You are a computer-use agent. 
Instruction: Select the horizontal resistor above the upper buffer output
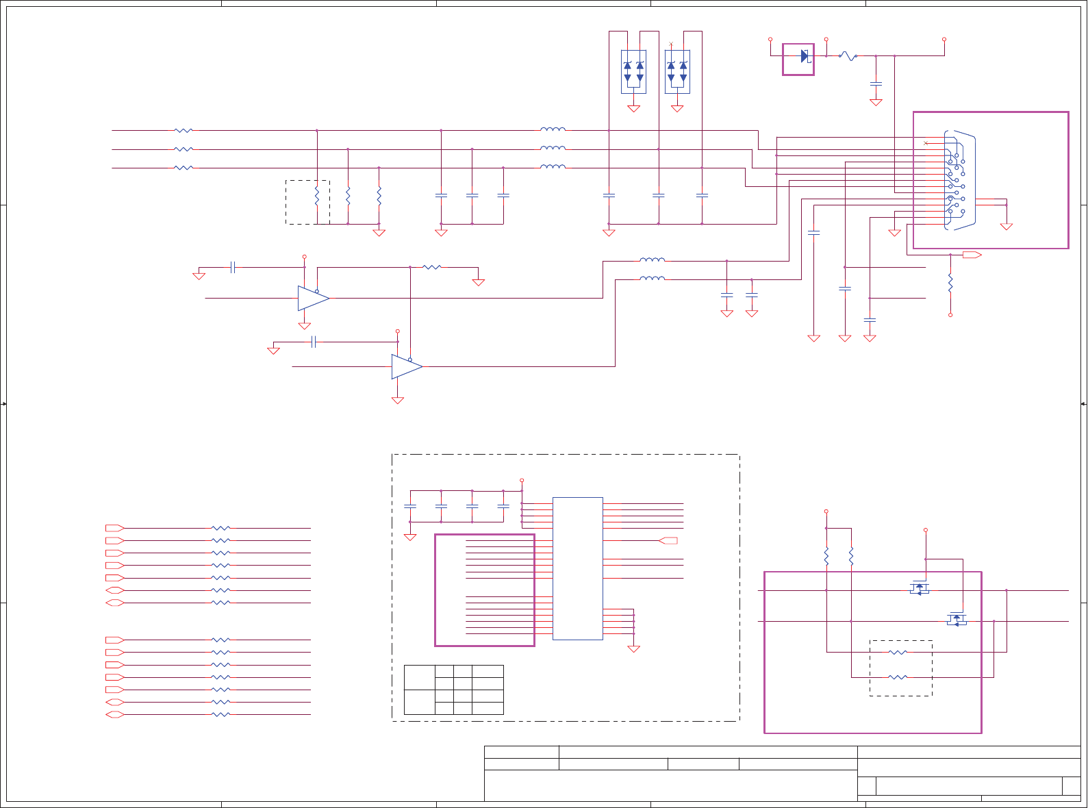click(x=431, y=267)
